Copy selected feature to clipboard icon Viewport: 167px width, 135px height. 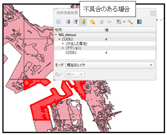point(102,22)
